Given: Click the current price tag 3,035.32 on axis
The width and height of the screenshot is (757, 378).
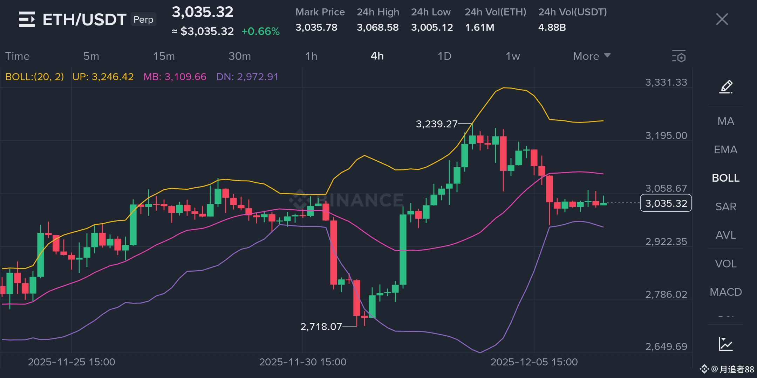Looking at the screenshot, I should tap(666, 203).
